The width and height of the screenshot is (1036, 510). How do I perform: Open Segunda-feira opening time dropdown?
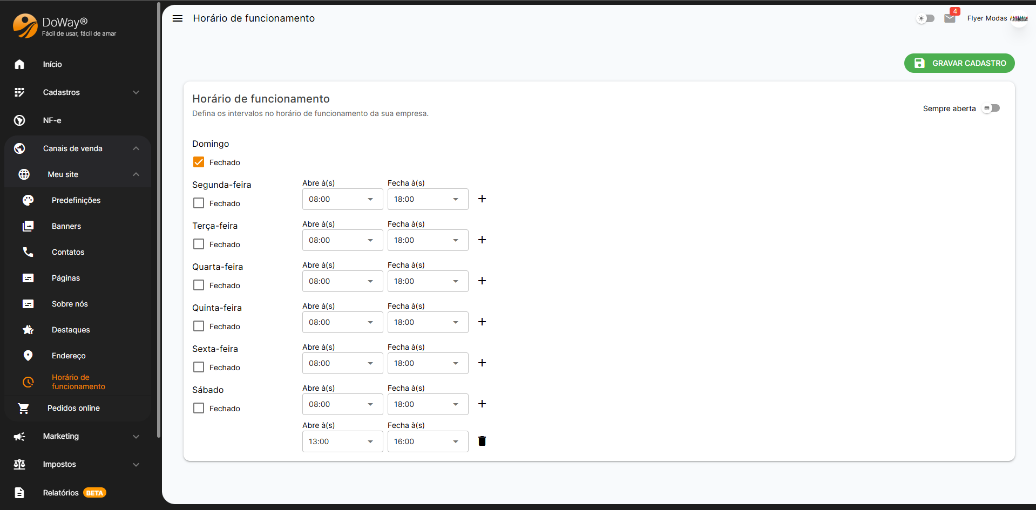pyautogui.click(x=342, y=199)
